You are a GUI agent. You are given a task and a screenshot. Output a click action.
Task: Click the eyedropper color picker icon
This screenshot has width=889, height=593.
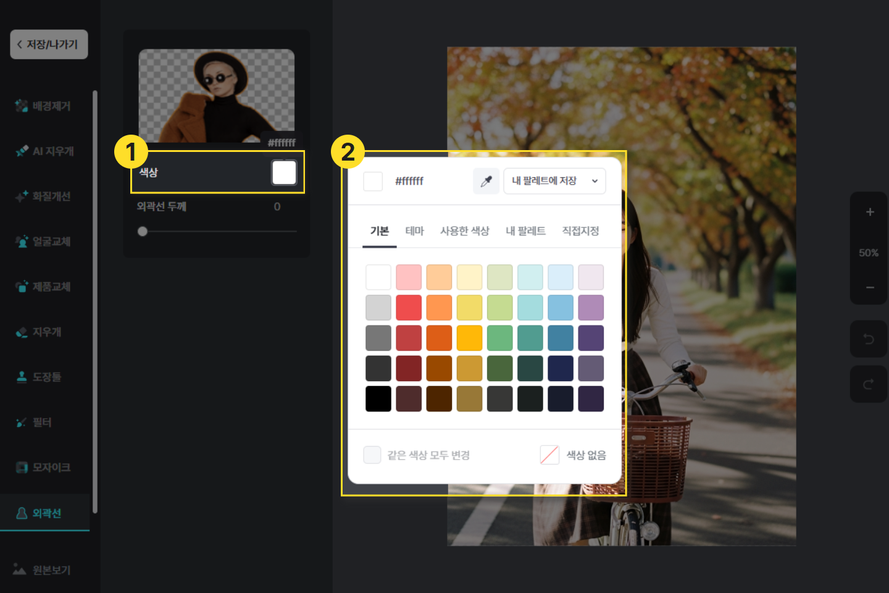point(486,181)
